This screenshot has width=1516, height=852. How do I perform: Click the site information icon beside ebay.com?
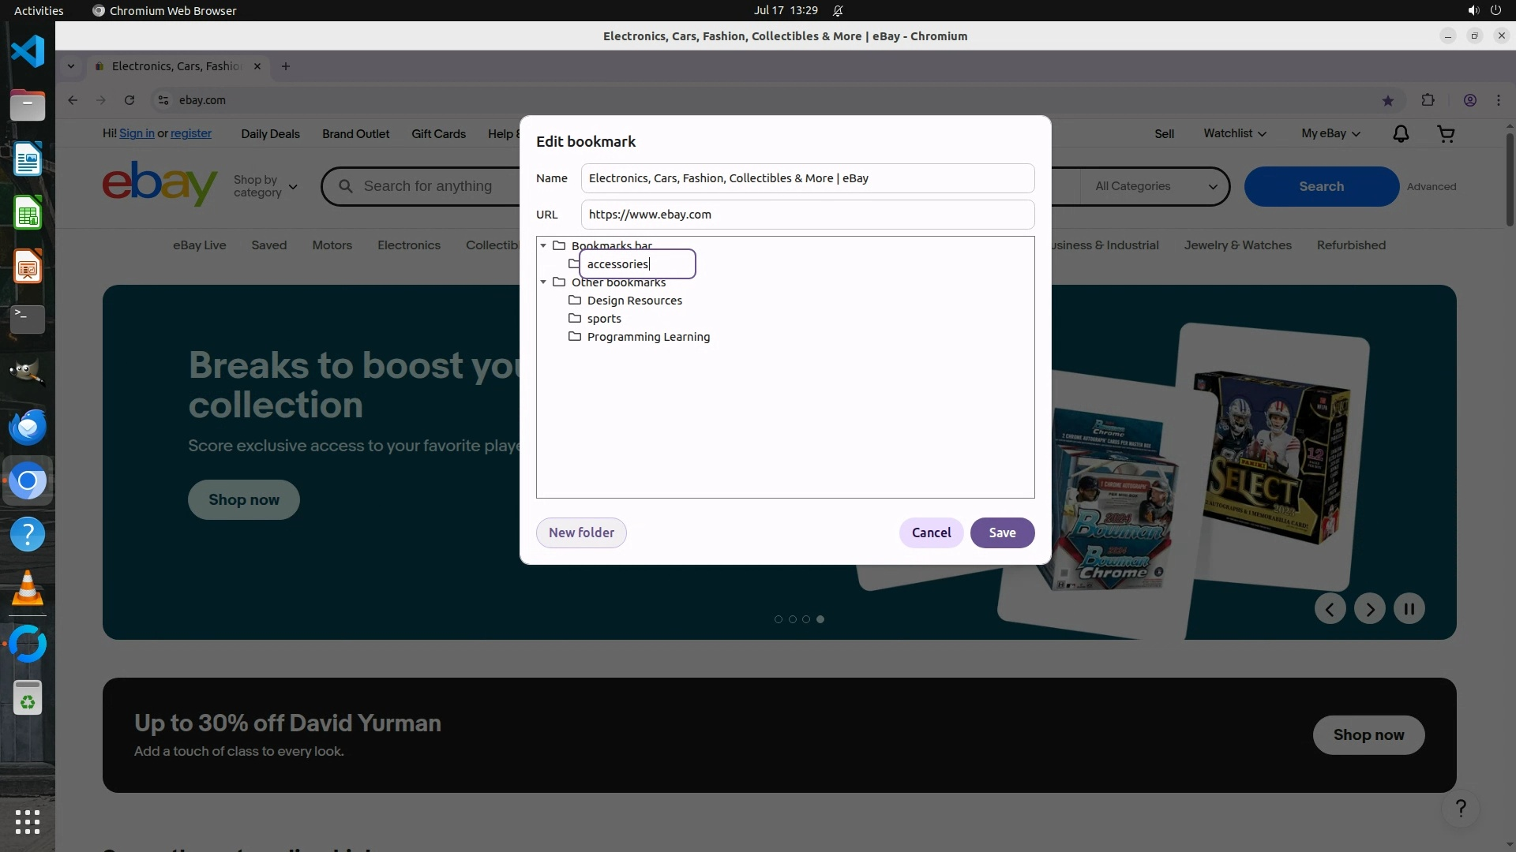coord(163,100)
